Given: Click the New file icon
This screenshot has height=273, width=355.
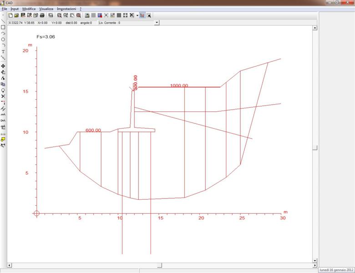Looking at the screenshot, I should click(10, 15).
